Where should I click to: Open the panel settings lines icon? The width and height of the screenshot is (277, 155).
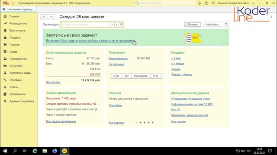tap(253, 3)
